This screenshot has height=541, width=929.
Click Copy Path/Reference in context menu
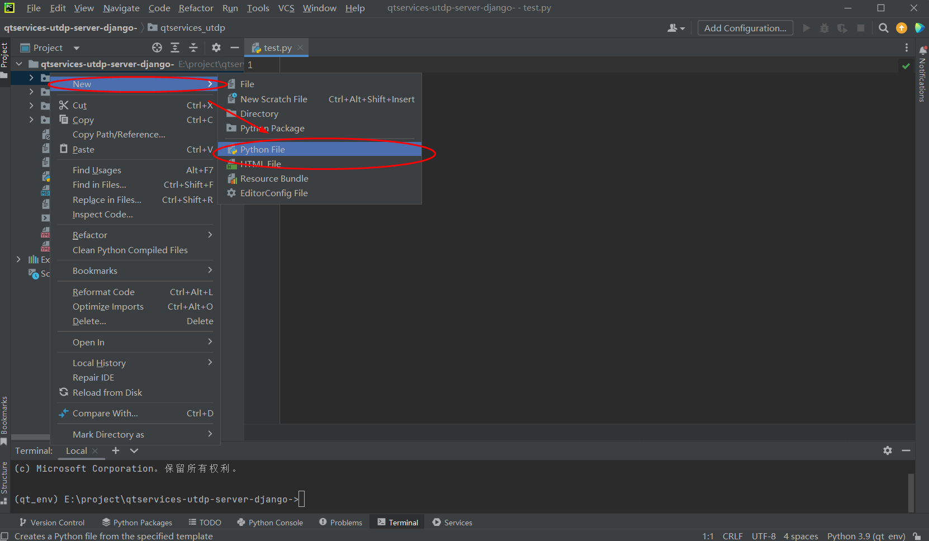point(136,134)
